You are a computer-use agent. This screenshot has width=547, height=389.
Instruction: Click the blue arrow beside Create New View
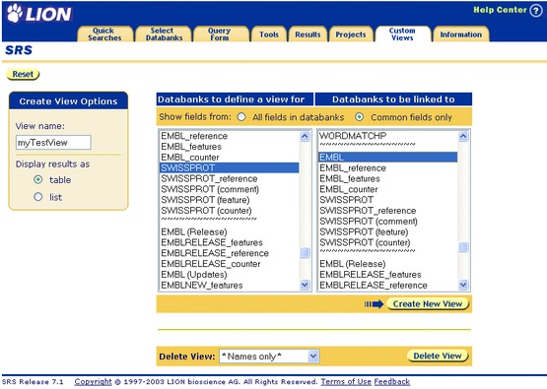pyautogui.click(x=374, y=304)
